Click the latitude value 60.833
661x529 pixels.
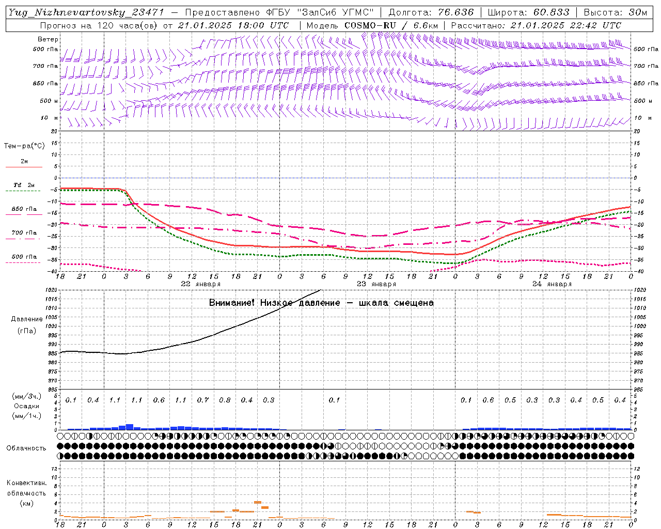[551, 12]
